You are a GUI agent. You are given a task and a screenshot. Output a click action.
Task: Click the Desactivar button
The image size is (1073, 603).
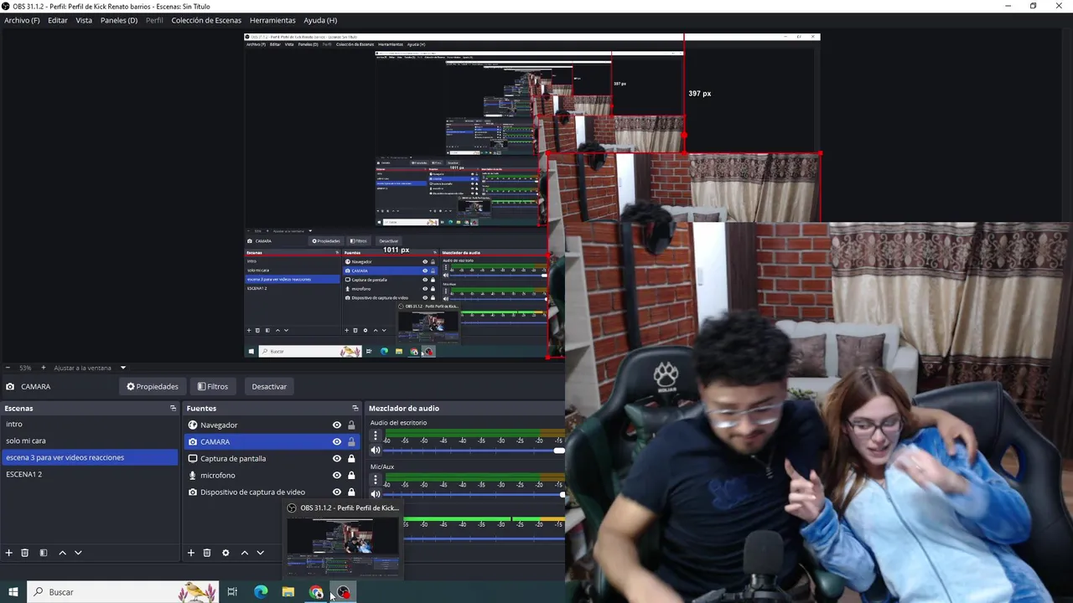coord(269,386)
